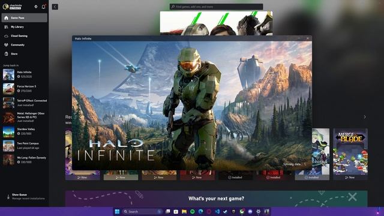
Task: Click the featured hero banner behind Halo window
Action: [216, 23]
